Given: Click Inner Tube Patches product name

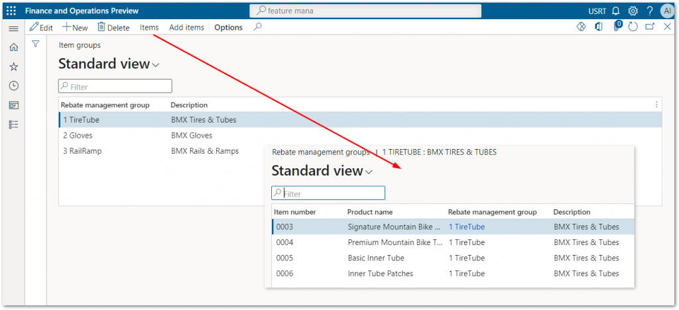Looking at the screenshot, I should click(x=381, y=274).
